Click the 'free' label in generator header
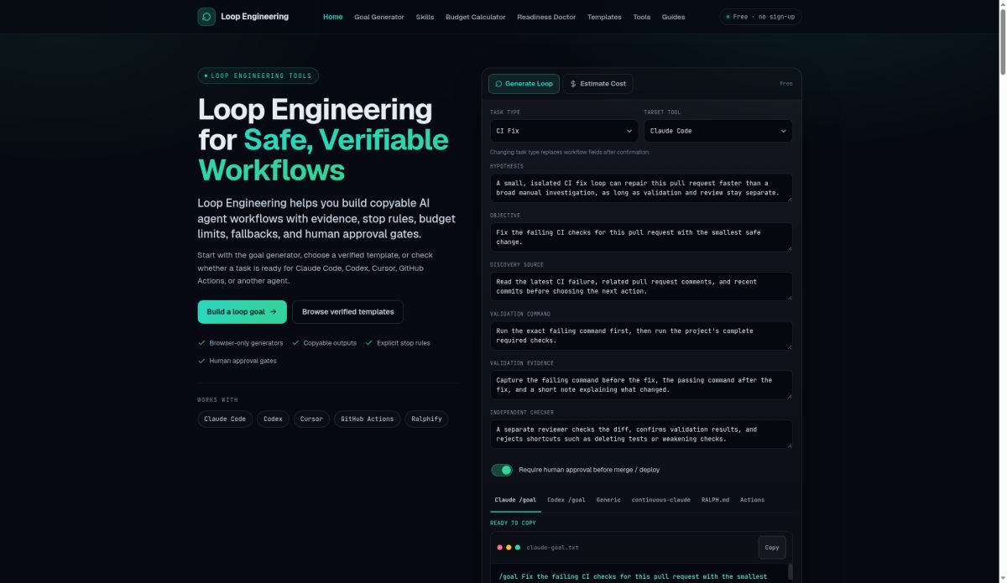Viewport: 1007px width, 583px height. [785, 84]
